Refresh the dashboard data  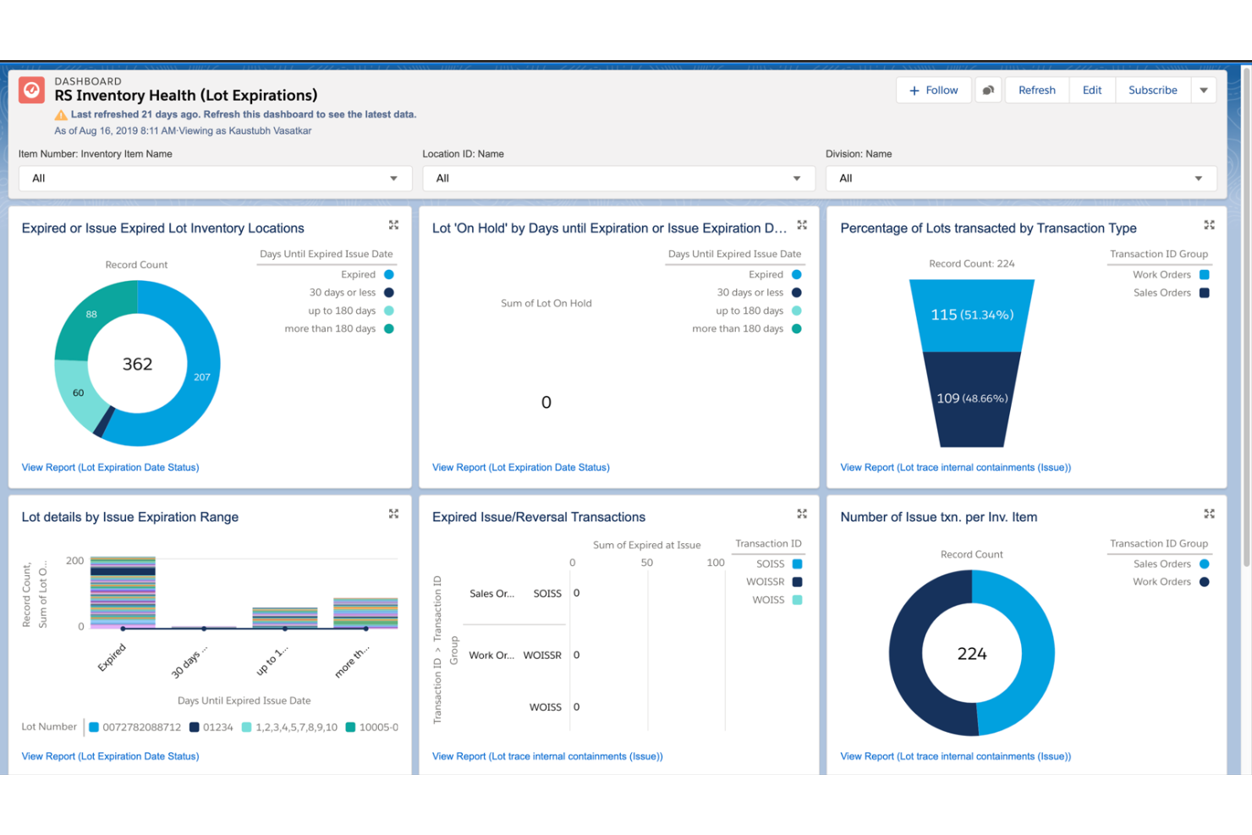click(1036, 91)
